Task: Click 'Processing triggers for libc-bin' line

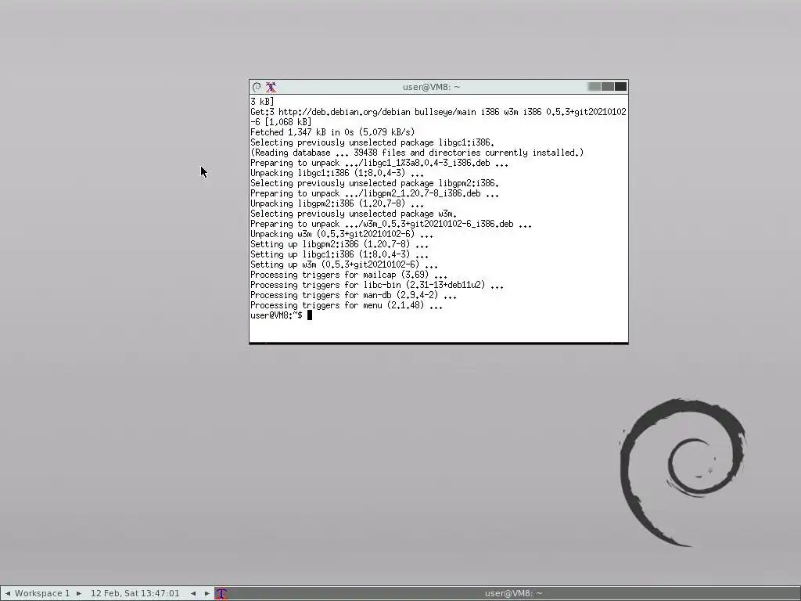Action: pos(377,286)
